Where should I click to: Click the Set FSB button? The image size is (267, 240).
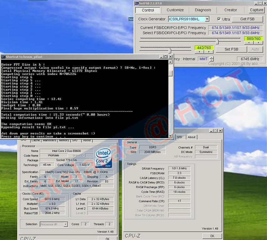coord(231,49)
